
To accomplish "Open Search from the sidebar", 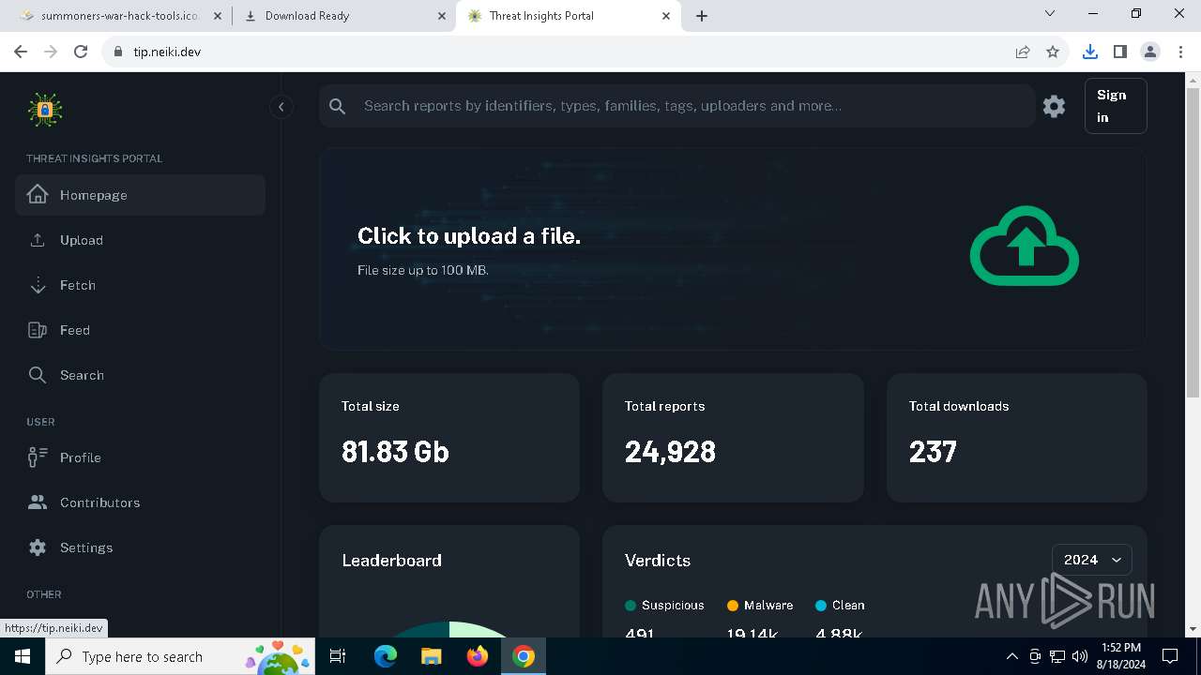I will coord(140,375).
